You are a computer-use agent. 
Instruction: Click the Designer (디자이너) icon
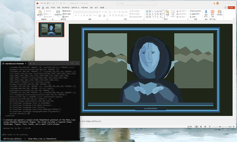219,12
